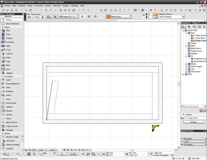The image size is (207, 160).
Task: Click the Settaggi button
Action: (193, 122)
